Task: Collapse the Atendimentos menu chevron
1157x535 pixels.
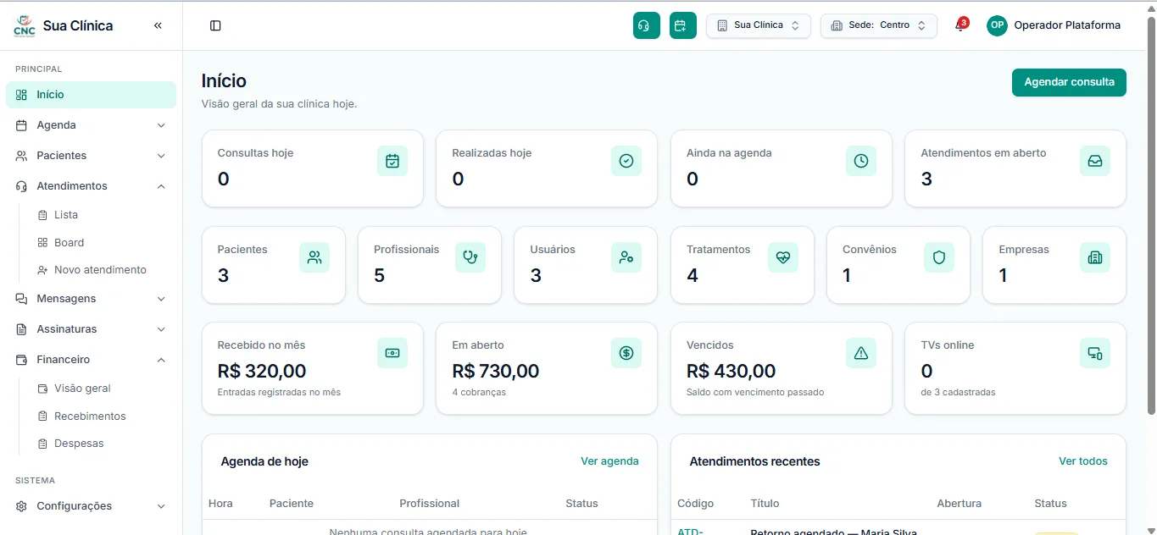Action: (x=161, y=186)
